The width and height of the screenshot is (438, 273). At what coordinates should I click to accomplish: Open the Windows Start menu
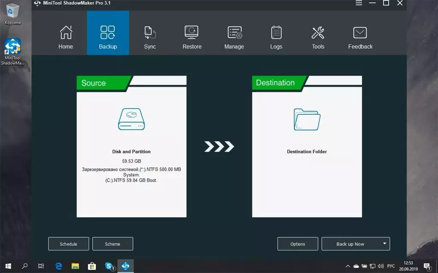[8, 266]
